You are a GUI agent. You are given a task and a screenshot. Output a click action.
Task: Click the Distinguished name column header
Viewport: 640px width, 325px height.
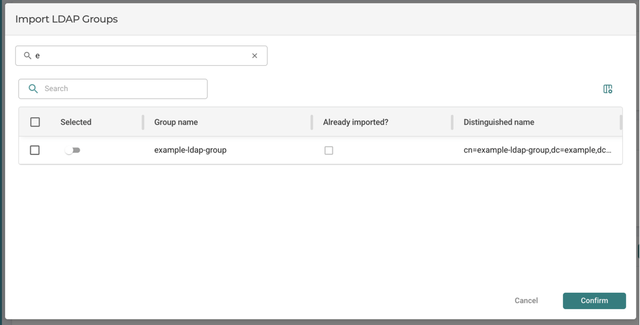pyautogui.click(x=498, y=122)
